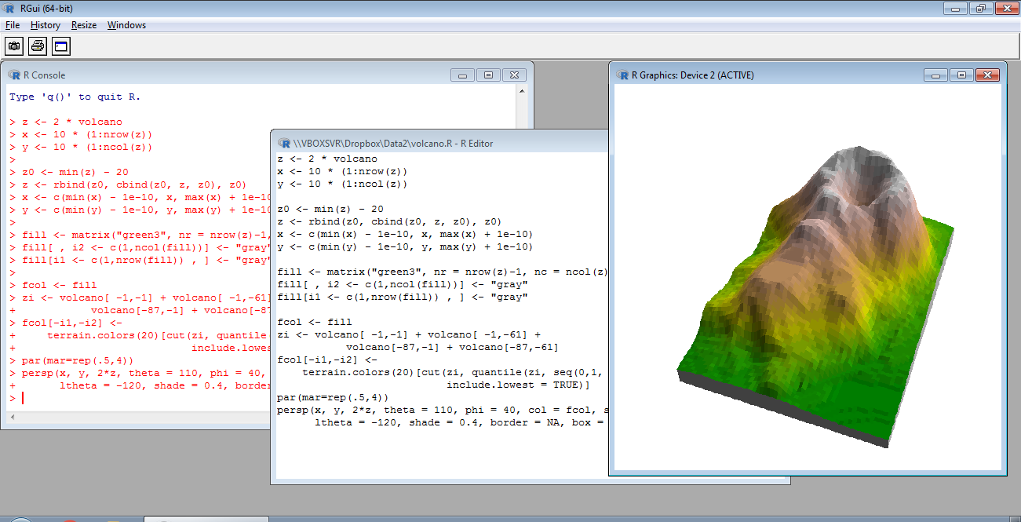Select the RGui icon in the Windows taskbar
1021x522 pixels.
point(206,518)
